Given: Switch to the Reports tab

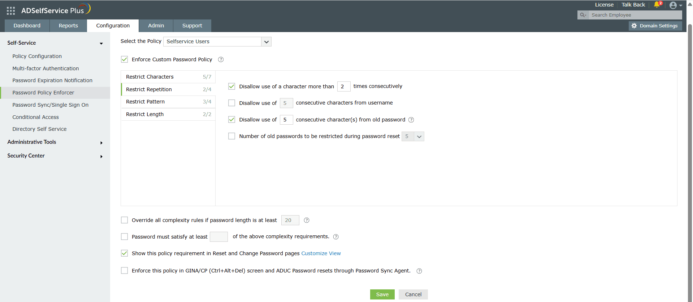Looking at the screenshot, I should click(x=68, y=26).
